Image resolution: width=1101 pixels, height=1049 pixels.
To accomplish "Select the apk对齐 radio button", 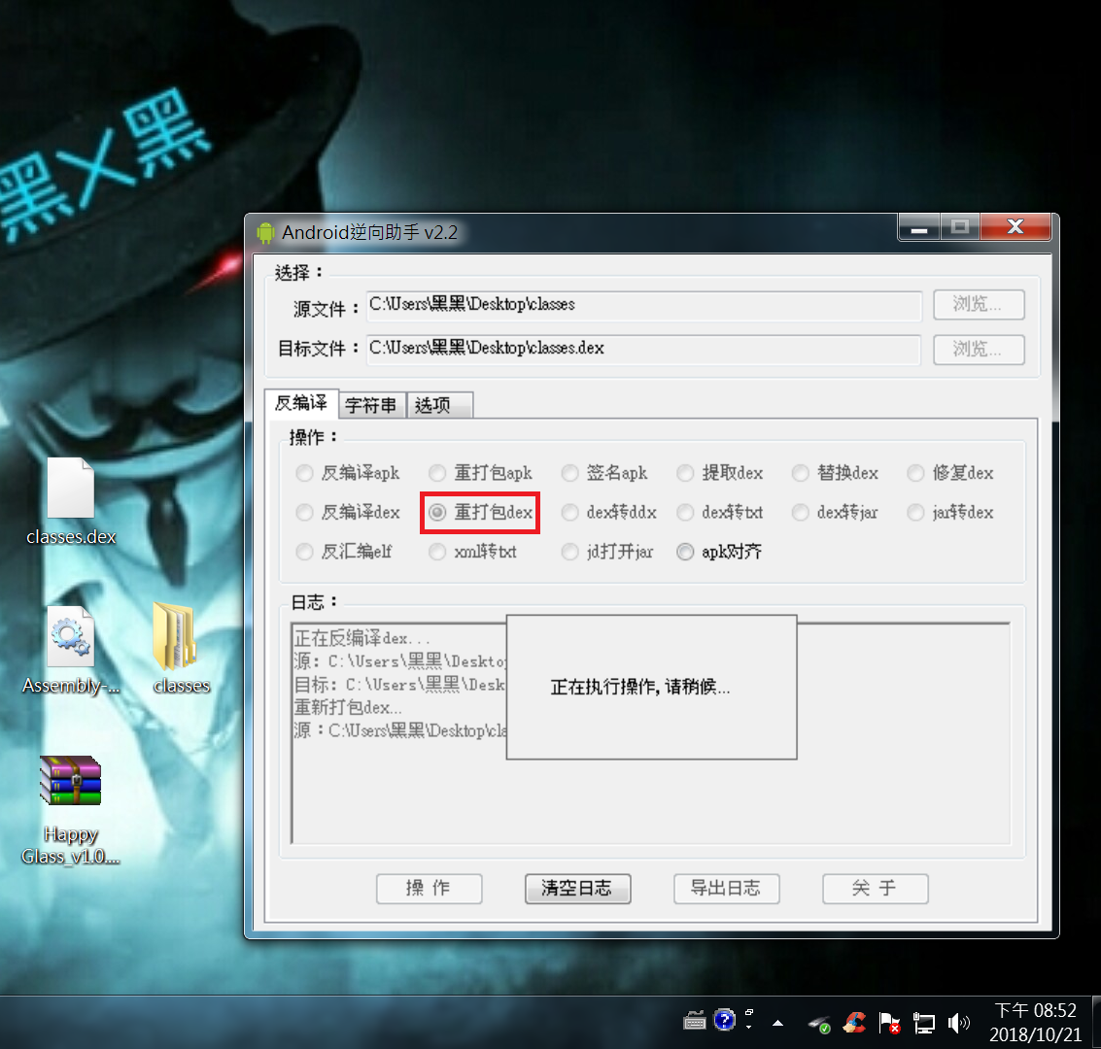I will click(x=719, y=552).
